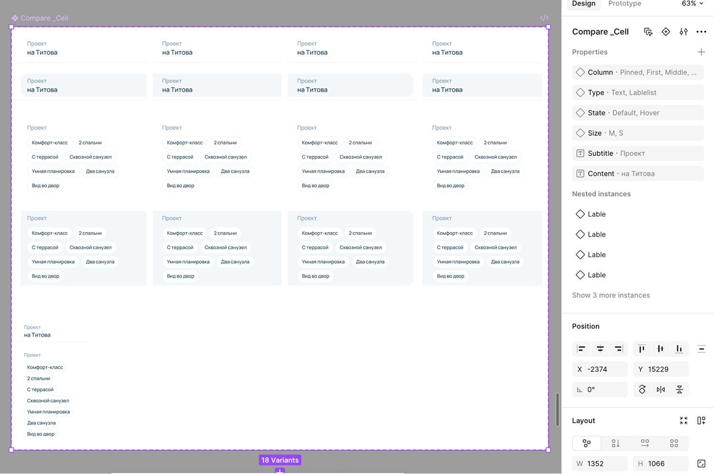Edit the Content text property
The image size is (714, 474).
[638, 174]
